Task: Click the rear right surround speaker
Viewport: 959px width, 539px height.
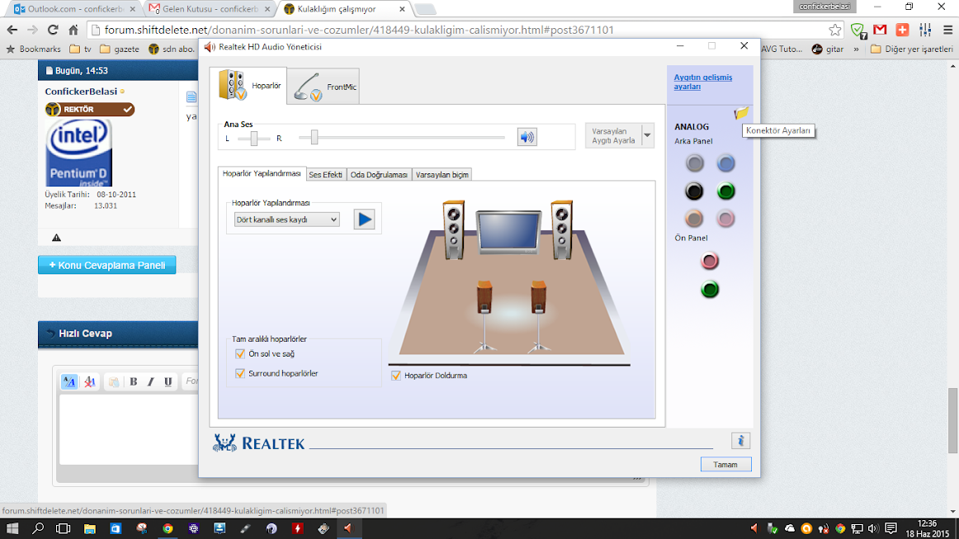Action: 538,315
